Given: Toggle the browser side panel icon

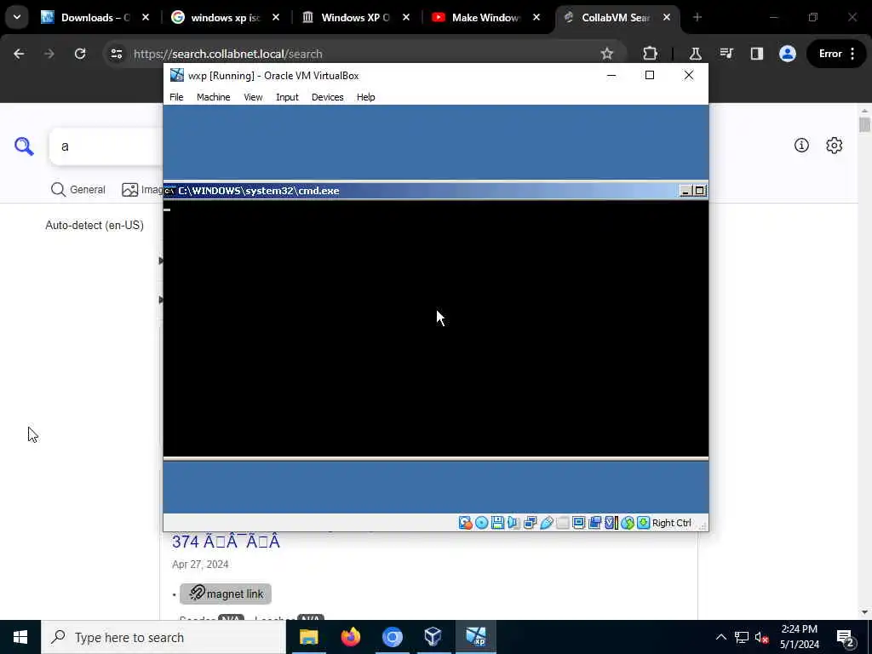Looking at the screenshot, I should 757,54.
